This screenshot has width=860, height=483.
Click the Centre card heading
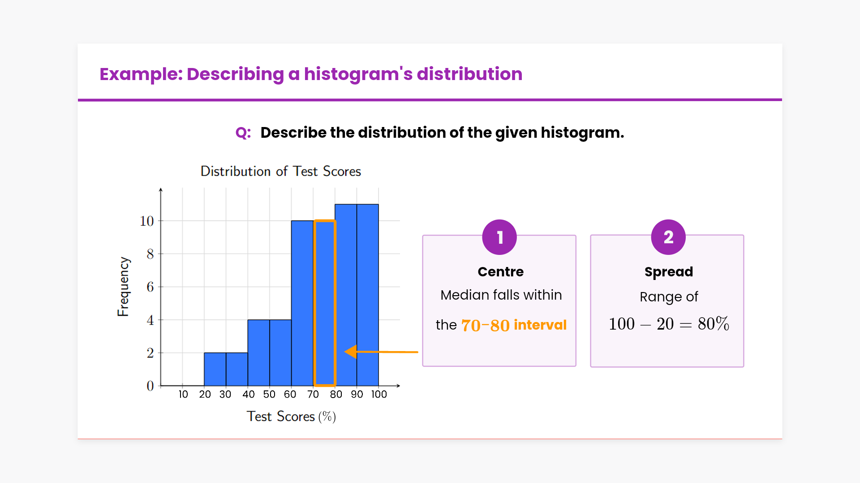(500, 272)
